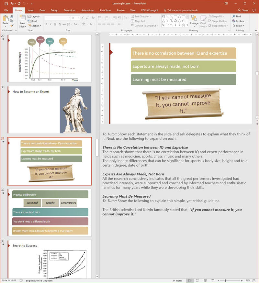Open the font size combo box
The image size is (259, 283).
pos(75,18)
